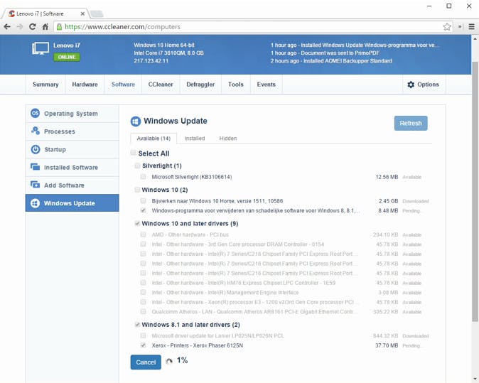Viewport: 479px width, 383px height.
Task: Cancel the update installation
Action: (146, 362)
